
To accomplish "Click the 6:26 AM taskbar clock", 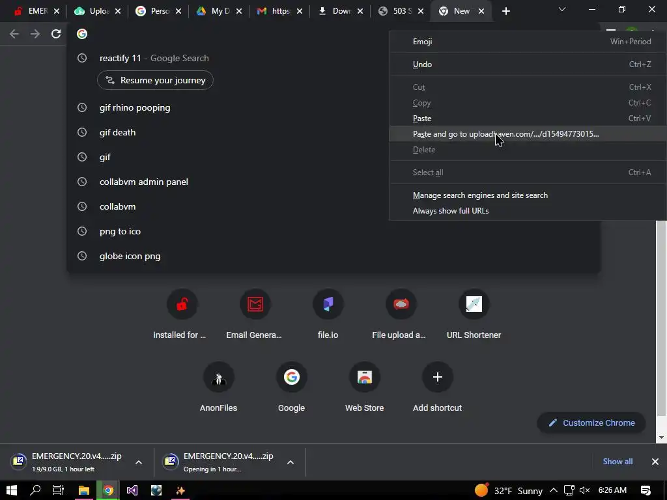I will pyautogui.click(x=612, y=490).
